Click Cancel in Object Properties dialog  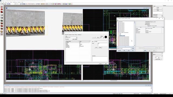pyautogui.click(x=100, y=64)
